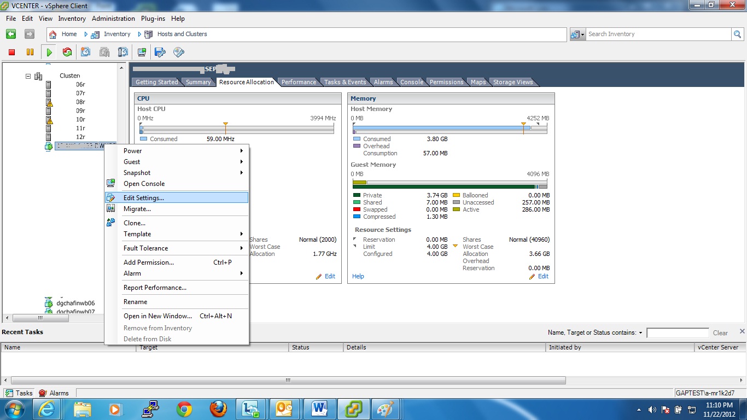Switch to the Getting Started tab
Viewport: 747px width, 420px height.
click(156, 82)
